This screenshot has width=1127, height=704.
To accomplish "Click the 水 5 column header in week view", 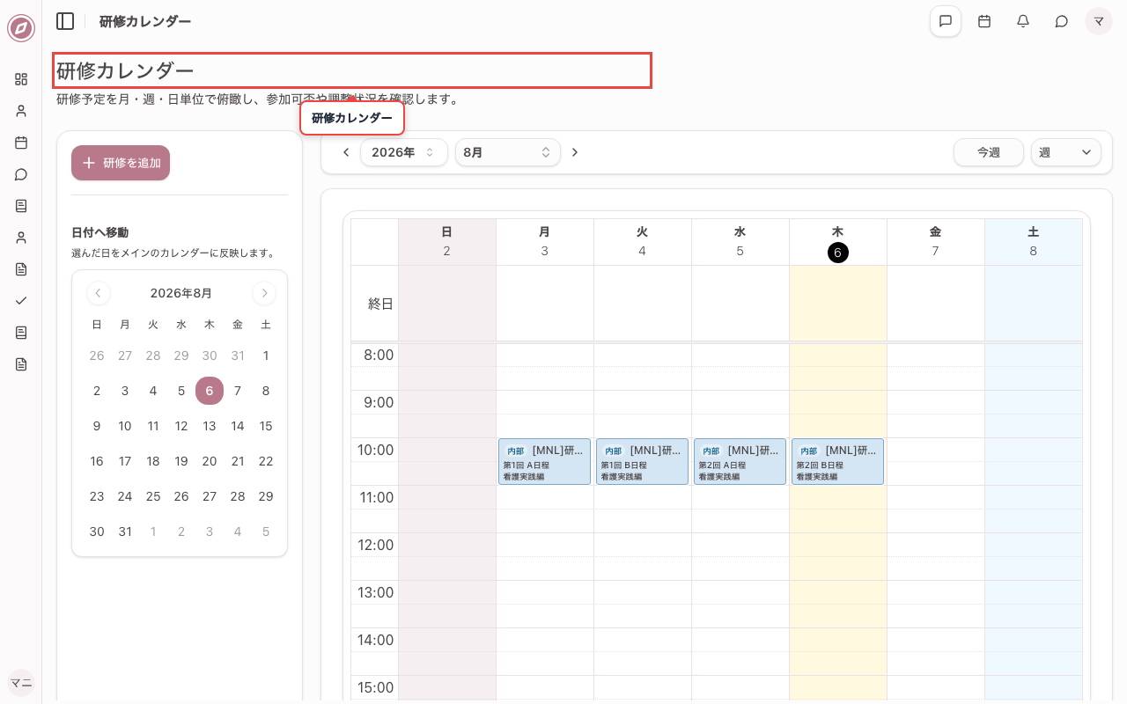I will coord(740,242).
